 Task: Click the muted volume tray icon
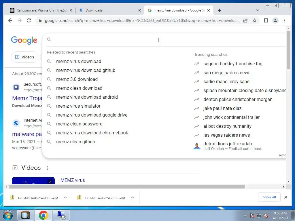click(266, 216)
